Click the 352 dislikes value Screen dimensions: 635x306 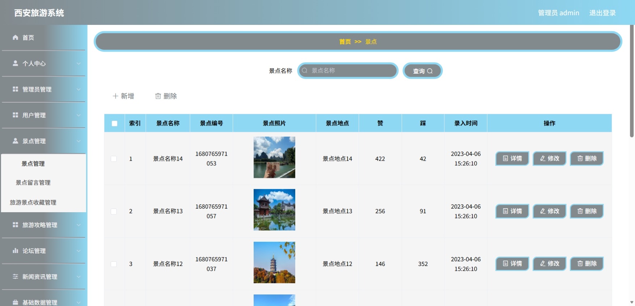[423, 264]
